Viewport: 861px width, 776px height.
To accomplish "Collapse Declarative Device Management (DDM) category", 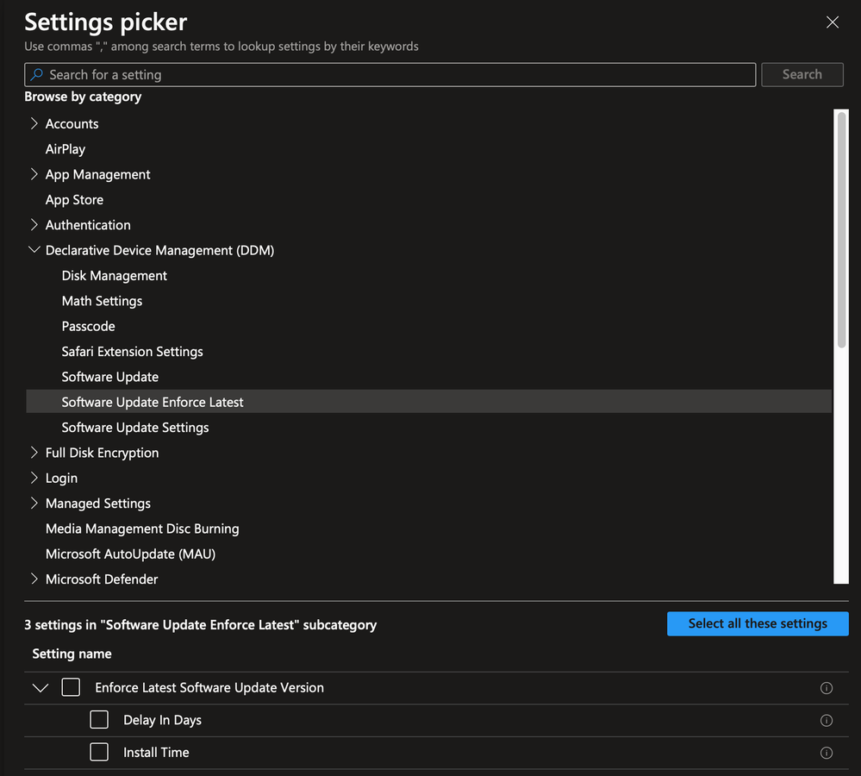I will coord(34,250).
